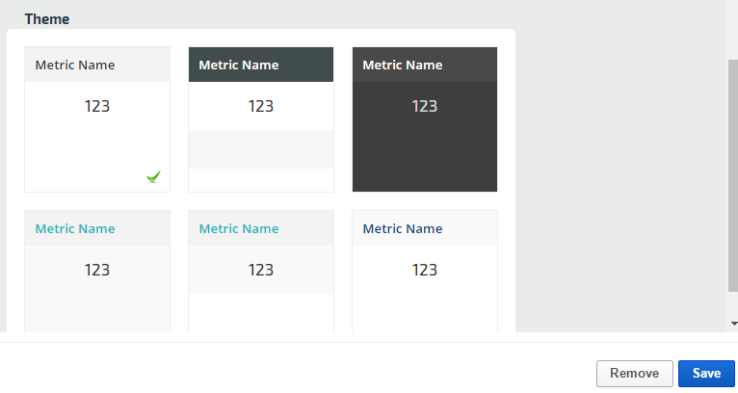This screenshot has width=738, height=393.
Task: Click Metric Name on the dark slate header
Action: coord(239,65)
